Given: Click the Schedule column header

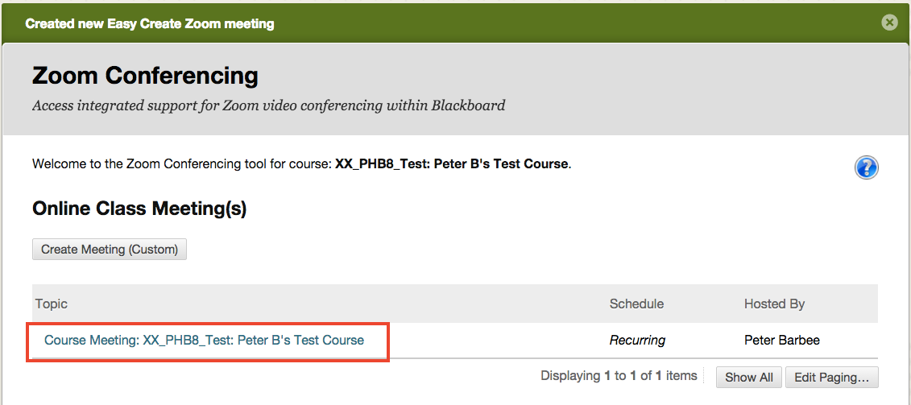Looking at the screenshot, I should click(636, 304).
